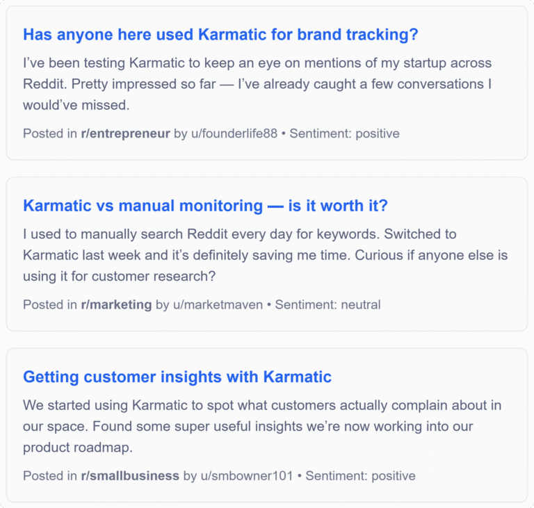
Task: Click 'Posted in' before r/entrepreneur
Action: tap(50, 133)
